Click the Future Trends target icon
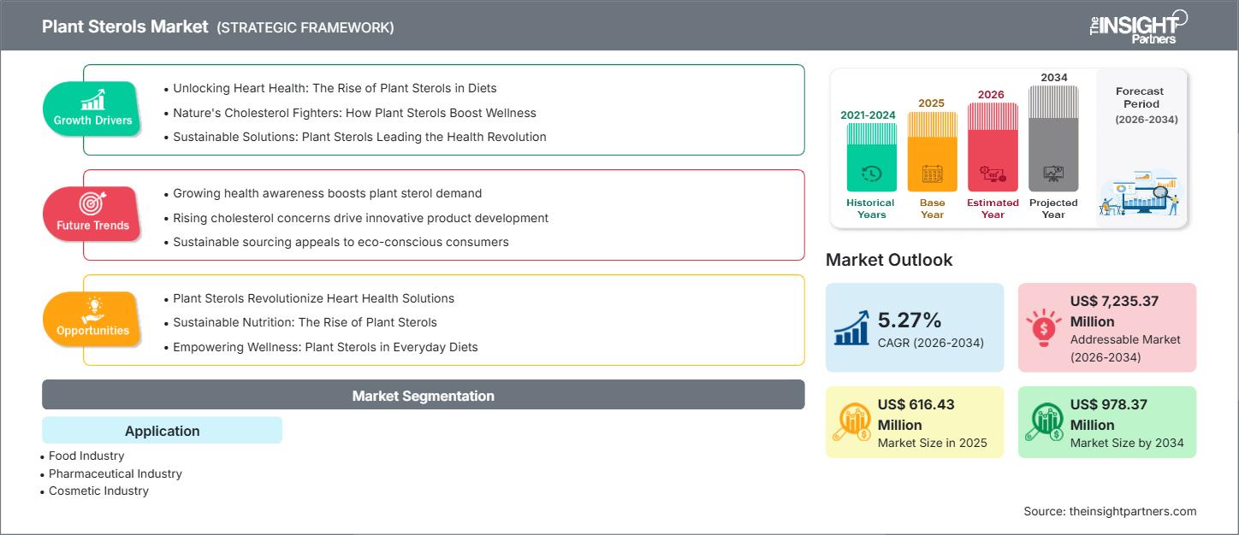The width and height of the screenshot is (1239, 535). coord(92,203)
